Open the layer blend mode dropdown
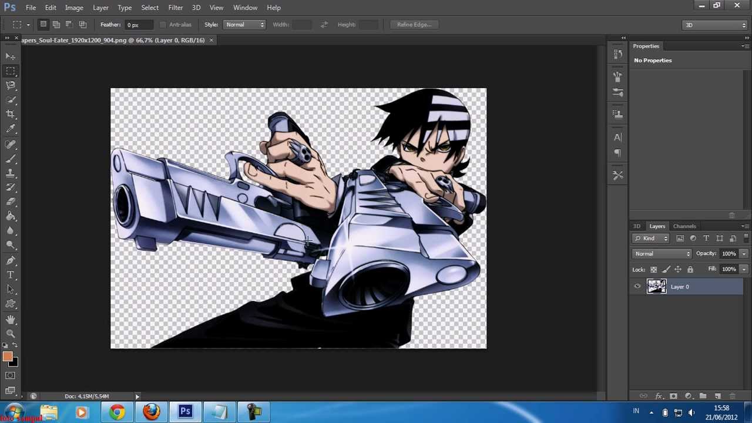 click(x=662, y=254)
